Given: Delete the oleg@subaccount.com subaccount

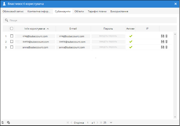Looking at the screenshot, I should click(166, 36).
